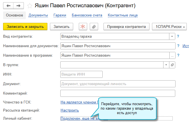Open the 1СПАРК Риски dropdown menu

pos(169,26)
